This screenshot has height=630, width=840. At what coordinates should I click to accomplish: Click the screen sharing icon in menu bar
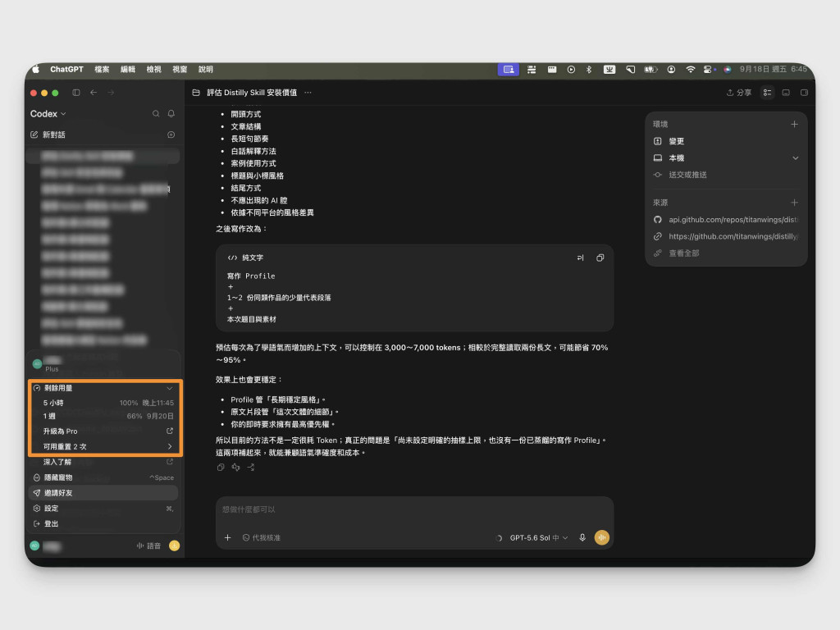(x=509, y=70)
